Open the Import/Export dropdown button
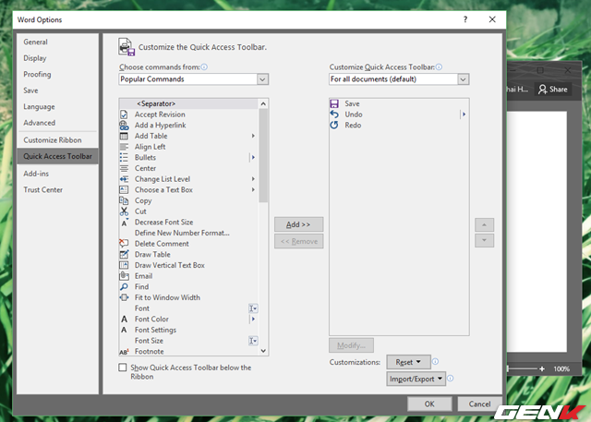The width and height of the screenshot is (591, 422). (x=416, y=379)
